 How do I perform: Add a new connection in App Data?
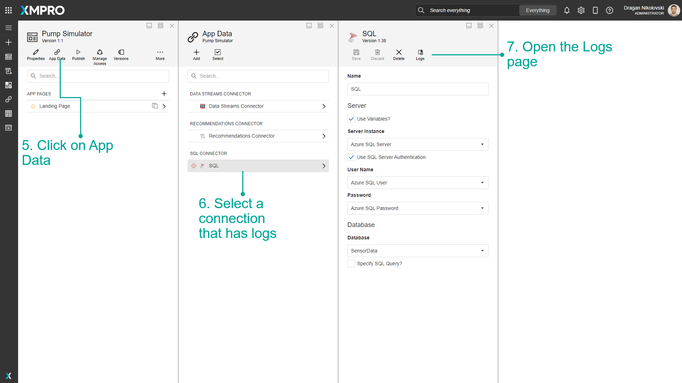point(196,54)
